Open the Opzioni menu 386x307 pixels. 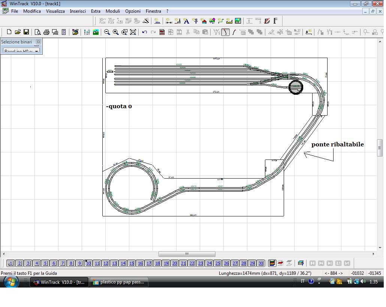pos(133,11)
